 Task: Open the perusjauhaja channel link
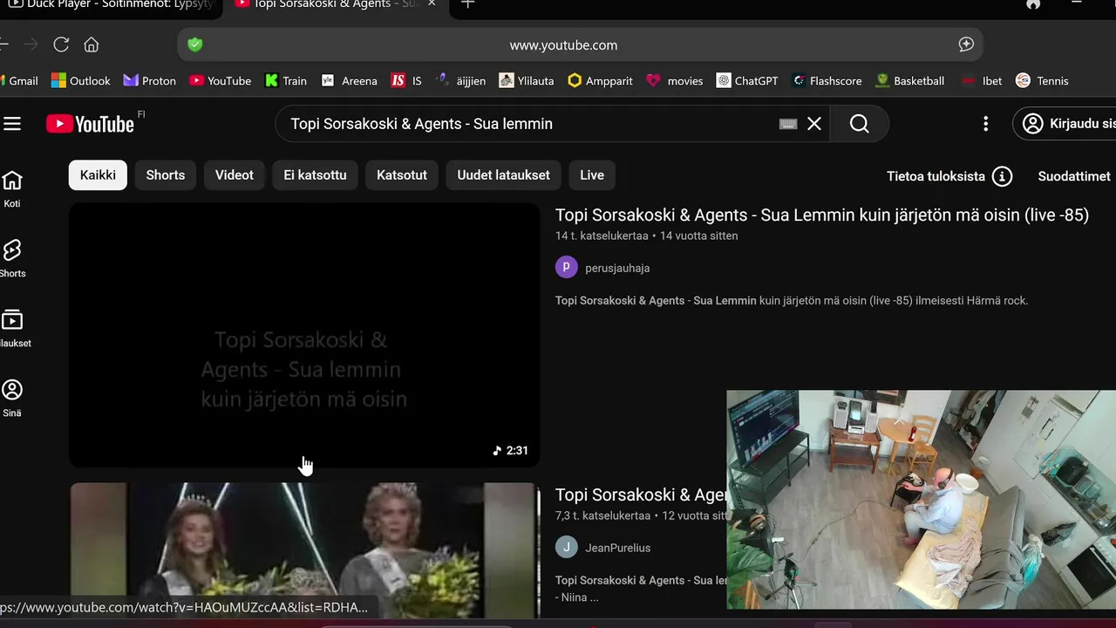coord(617,268)
